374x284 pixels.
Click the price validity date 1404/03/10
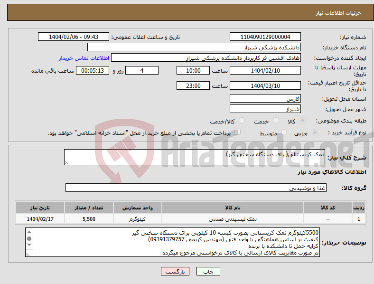(x=265, y=85)
